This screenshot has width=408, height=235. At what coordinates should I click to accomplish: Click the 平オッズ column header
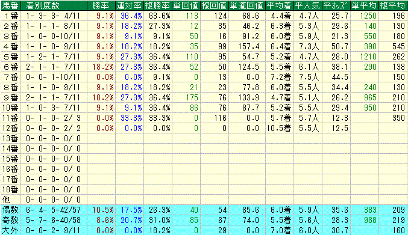(336, 5)
